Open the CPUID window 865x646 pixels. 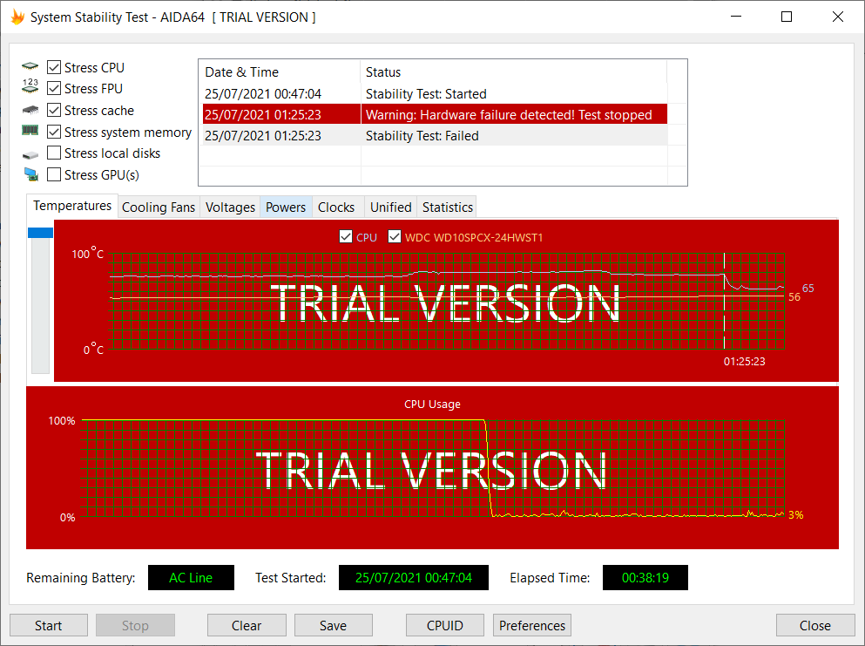click(444, 625)
